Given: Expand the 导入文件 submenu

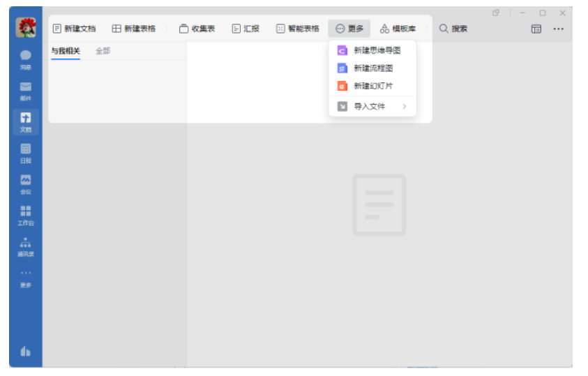Looking at the screenshot, I should (372, 107).
